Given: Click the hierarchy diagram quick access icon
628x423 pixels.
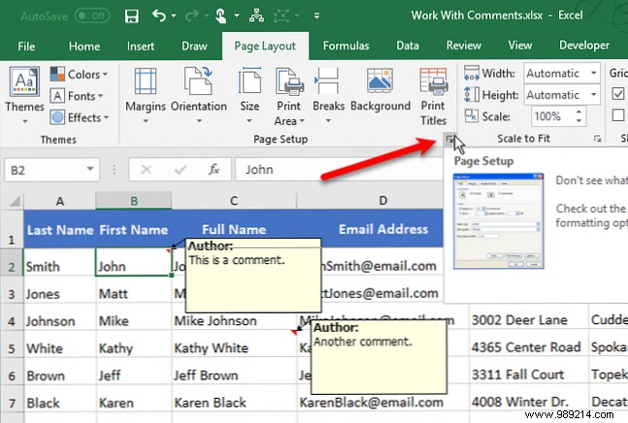Looking at the screenshot, I should (x=256, y=16).
